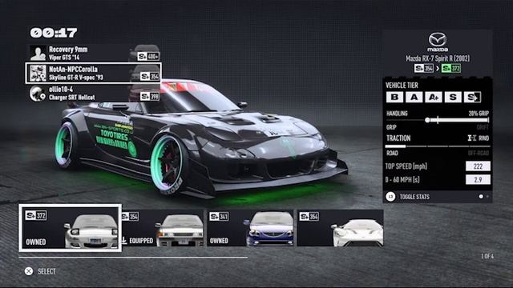Click the HANDLING label
The width and height of the screenshot is (513, 288).
(397, 114)
